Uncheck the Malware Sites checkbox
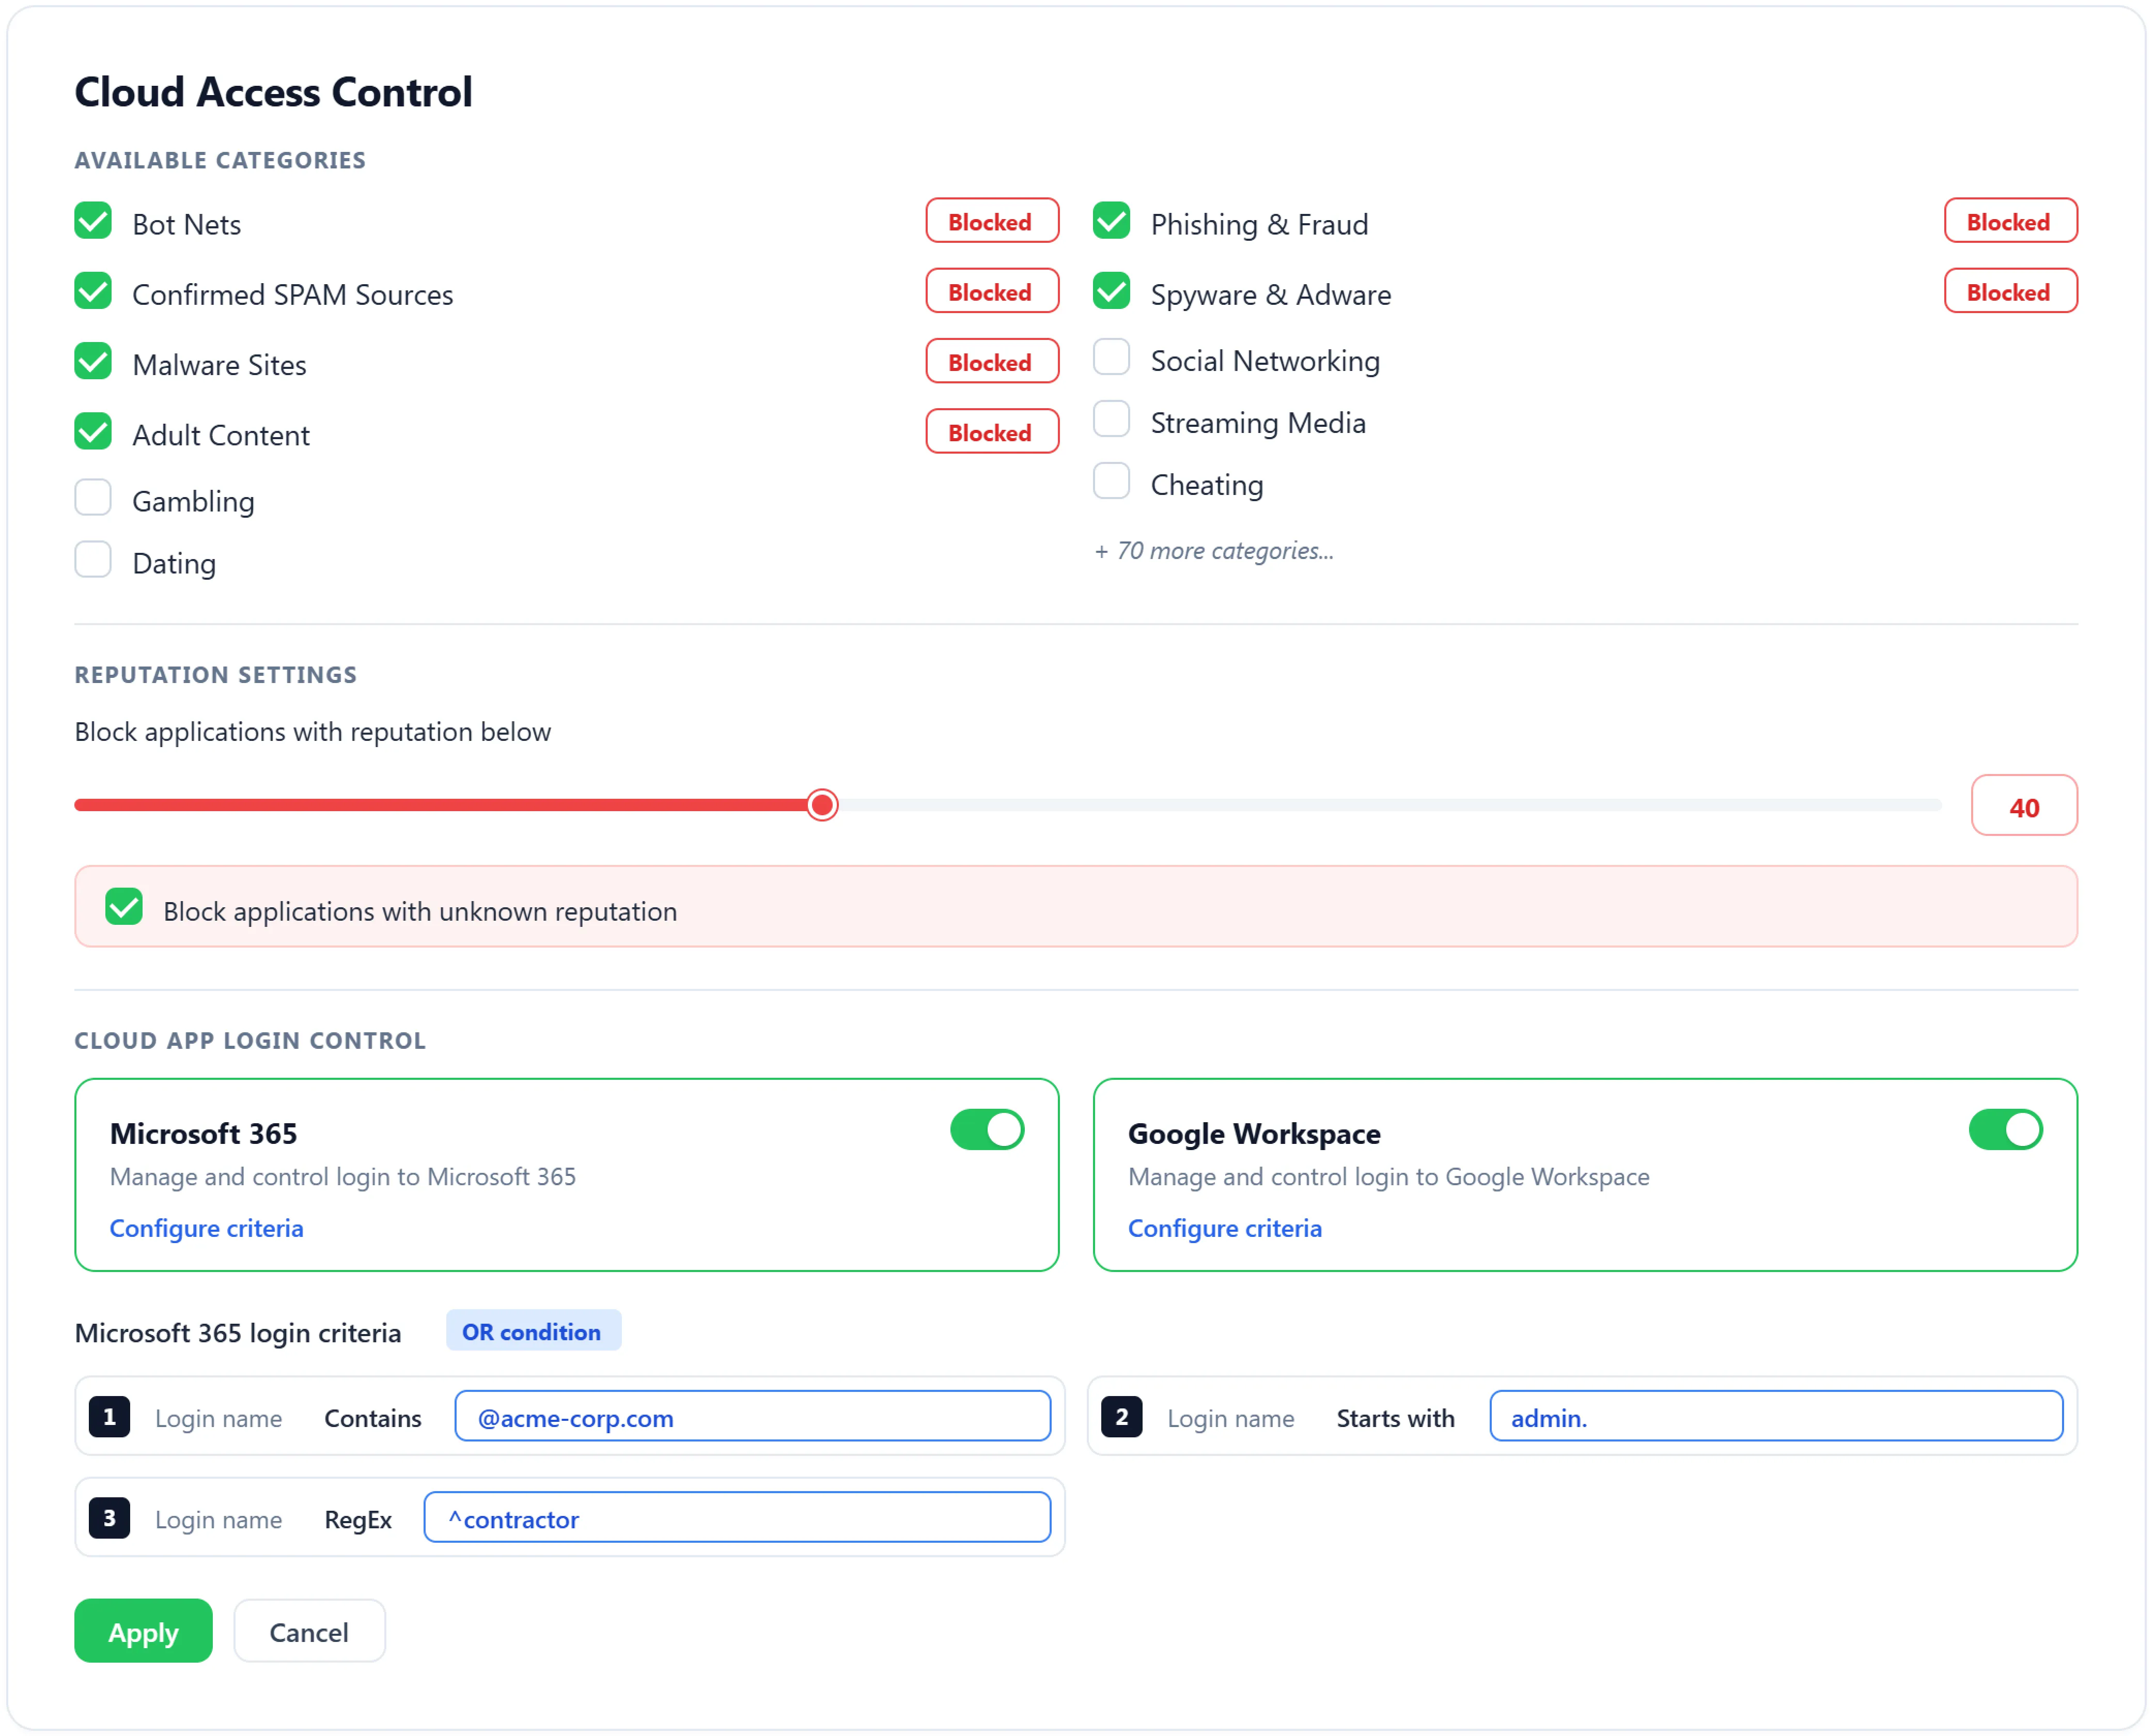This screenshot has width=2155, height=1736. tap(93, 361)
